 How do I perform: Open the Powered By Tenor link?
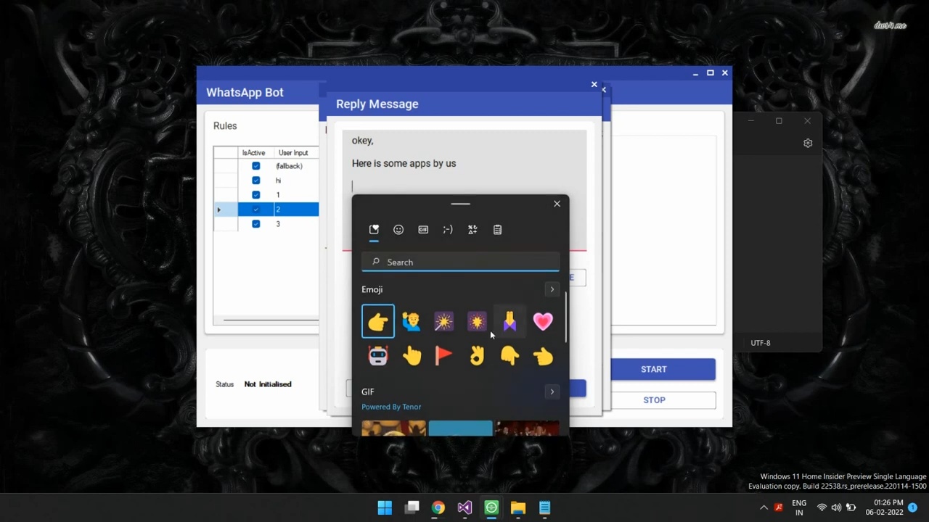(x=391, y=407)
